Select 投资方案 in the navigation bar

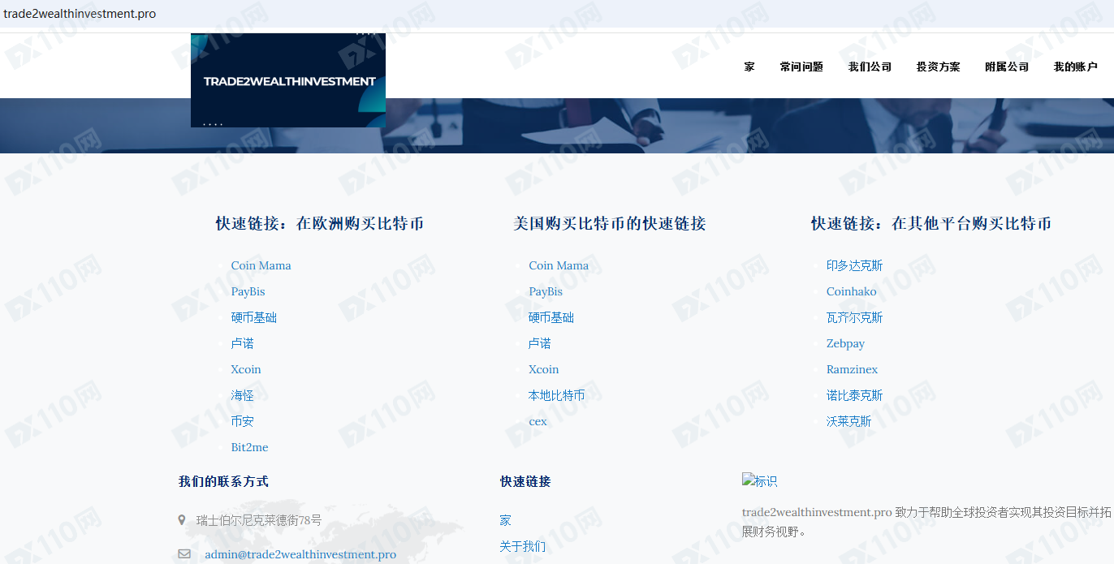[x=938, y=67]
